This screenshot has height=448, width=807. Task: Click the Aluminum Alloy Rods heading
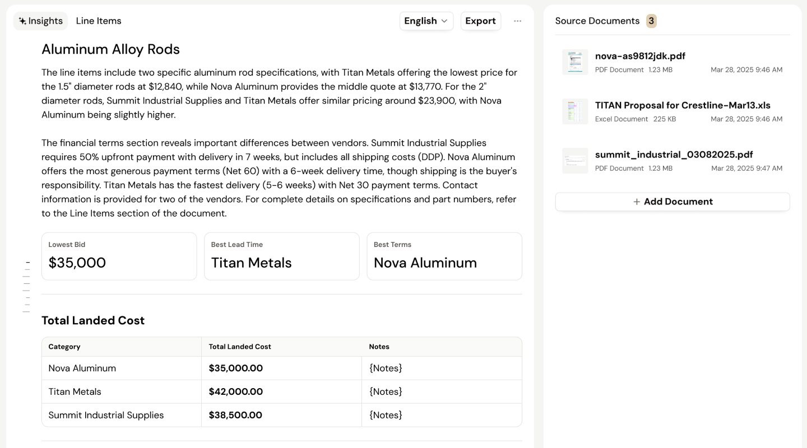(110, 49)
